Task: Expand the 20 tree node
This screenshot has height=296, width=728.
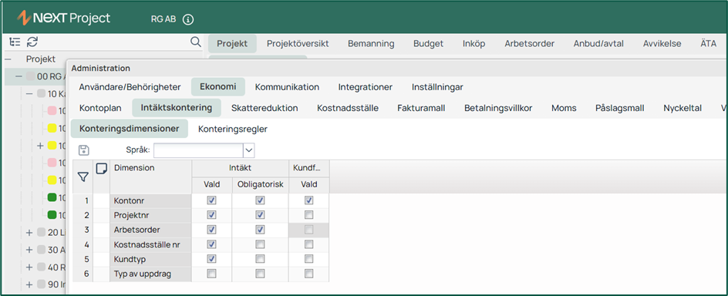Action: (x=29, y=233)
